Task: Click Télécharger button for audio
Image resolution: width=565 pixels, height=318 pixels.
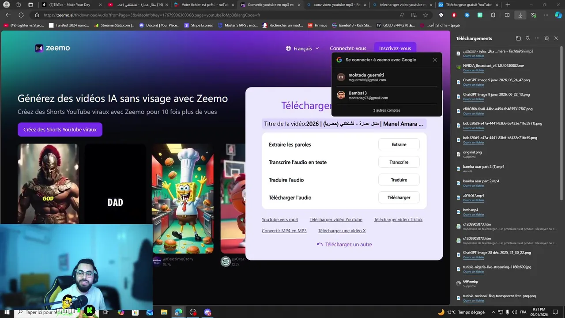Action: pos(399,197)
